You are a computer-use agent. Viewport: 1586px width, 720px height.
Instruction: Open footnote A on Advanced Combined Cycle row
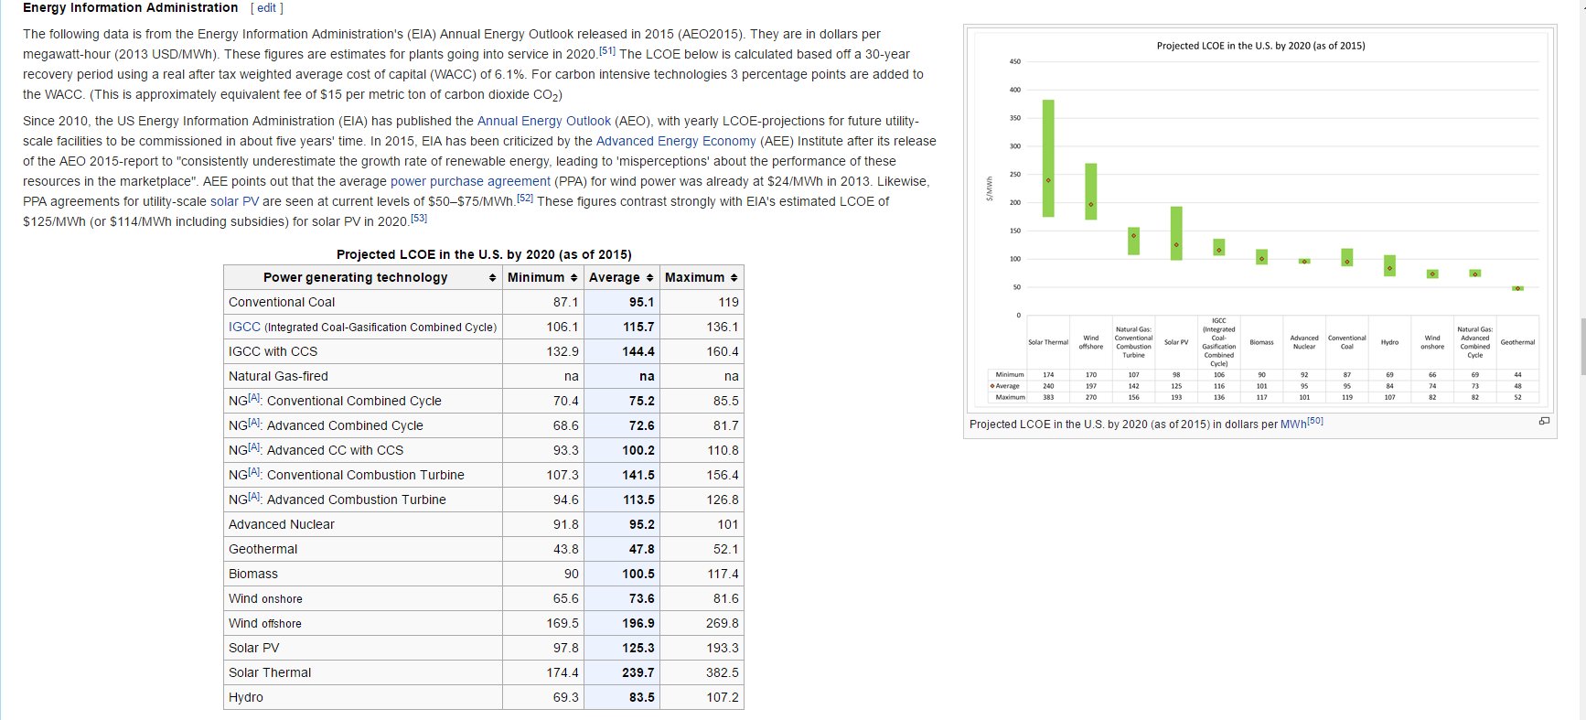coord(254,422)
